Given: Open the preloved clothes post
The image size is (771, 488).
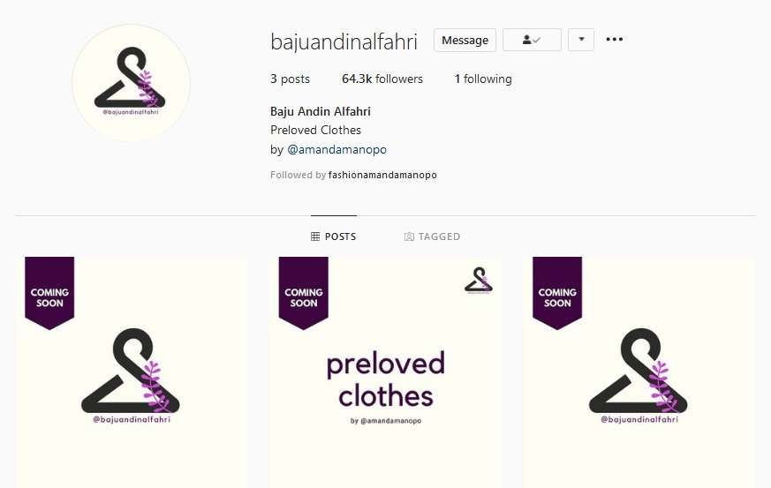Looking at the screenshot, I should [385, 372].
